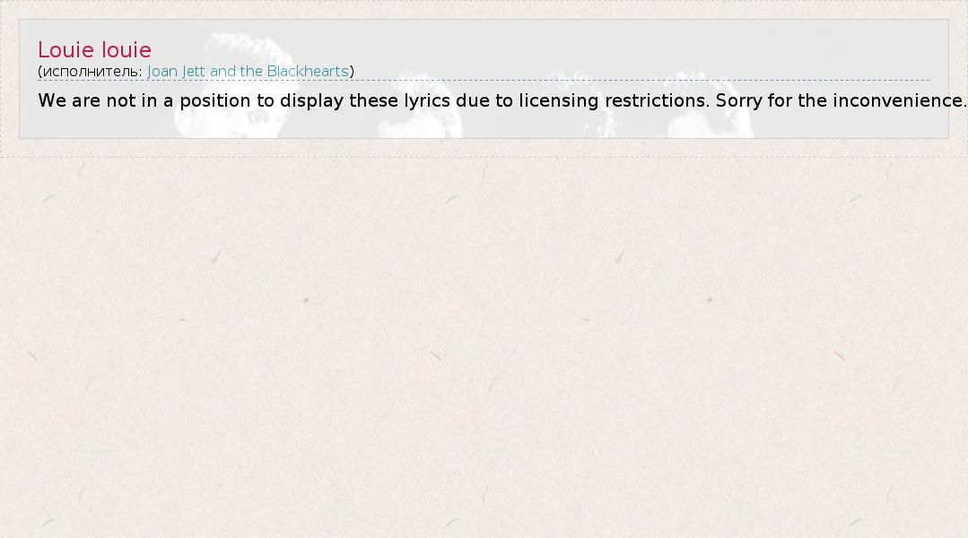
Task: Click the Louie louie song title
Action: pyautogui.click(x=94, y=50)
